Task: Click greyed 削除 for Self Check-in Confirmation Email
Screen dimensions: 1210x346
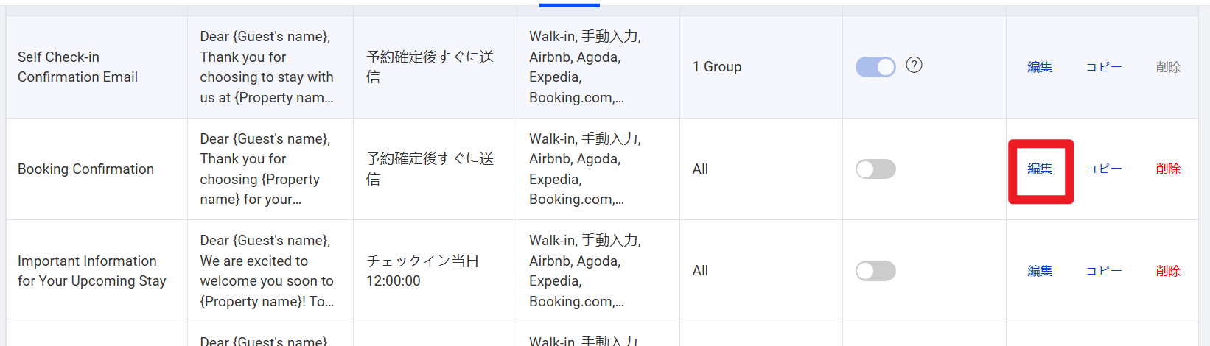Action: point(1168,67)
